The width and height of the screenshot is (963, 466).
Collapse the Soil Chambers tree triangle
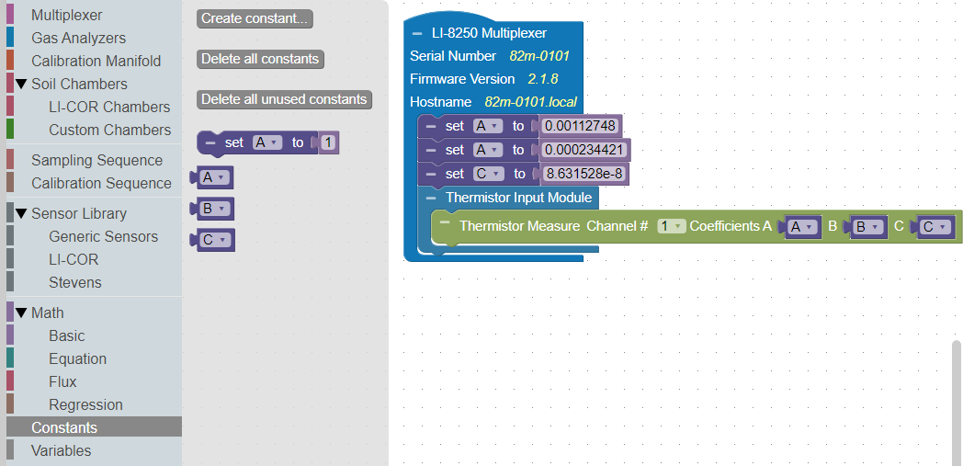click(22, 85)
